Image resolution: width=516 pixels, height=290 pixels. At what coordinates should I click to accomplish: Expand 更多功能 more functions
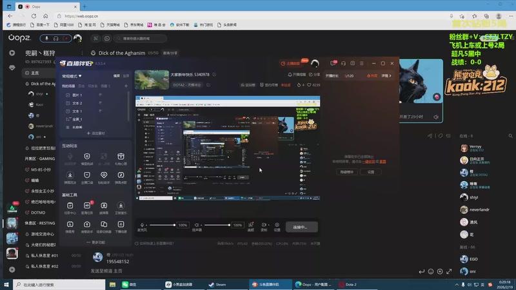coord(95,242)
